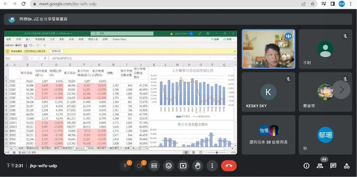Open the 說明 ribbon tab

105,39
